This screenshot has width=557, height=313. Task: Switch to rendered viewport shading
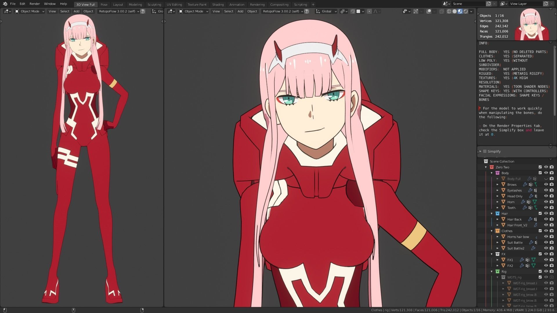pyautogui.click(x=466, y=11)
